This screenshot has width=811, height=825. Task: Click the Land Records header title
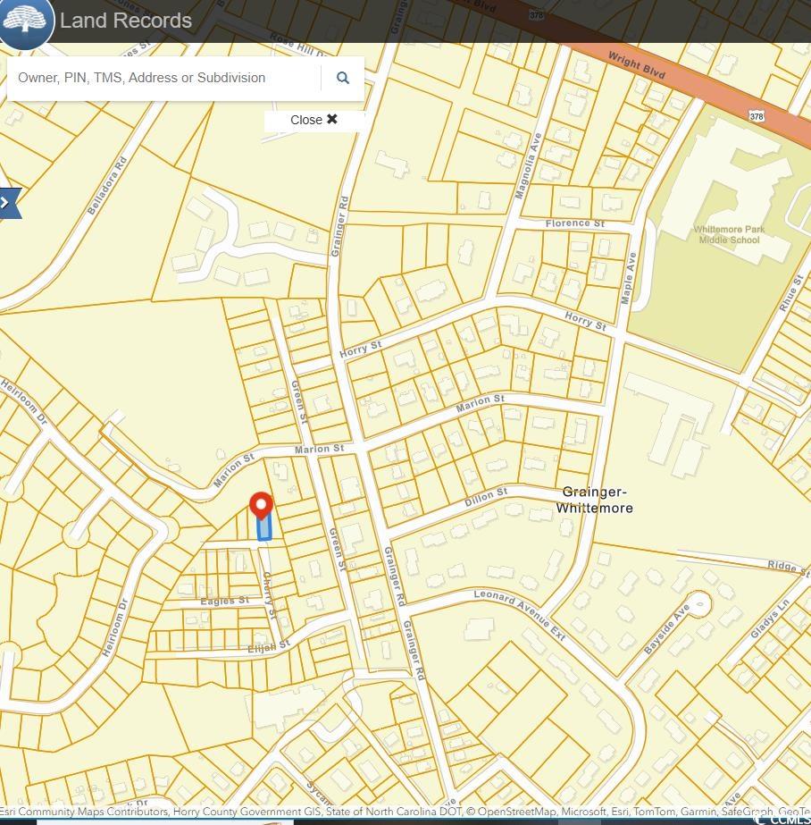click(x=126, y=21)
